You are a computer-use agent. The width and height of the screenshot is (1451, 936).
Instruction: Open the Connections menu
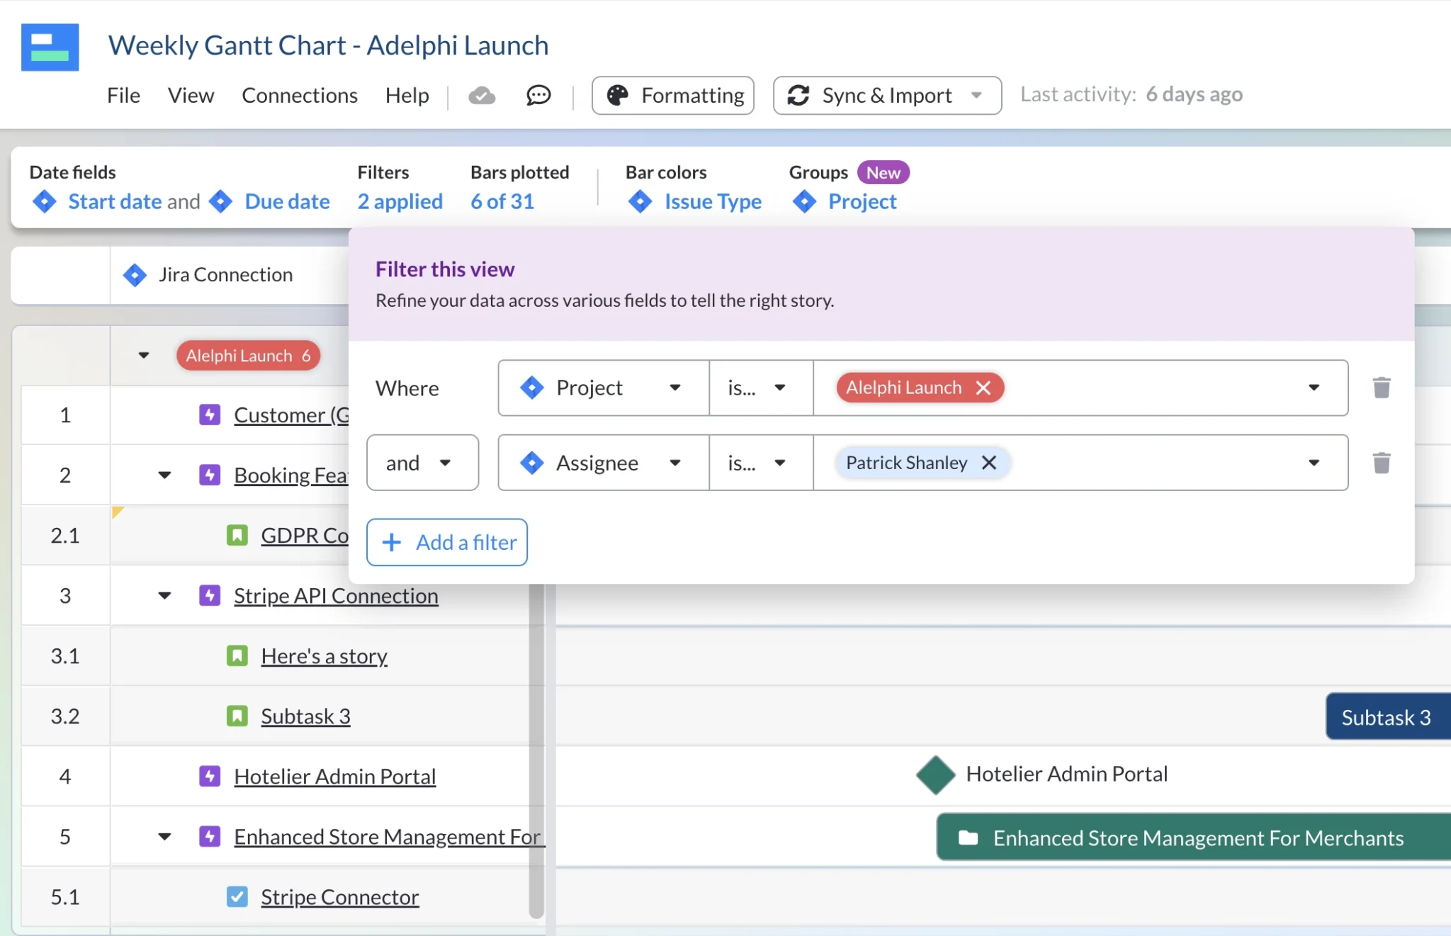pyautogui.click(x=300, y=95)
